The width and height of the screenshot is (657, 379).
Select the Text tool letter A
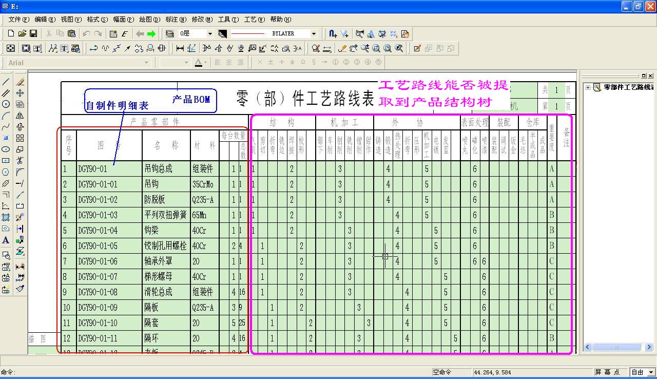(x=6, y=240)
